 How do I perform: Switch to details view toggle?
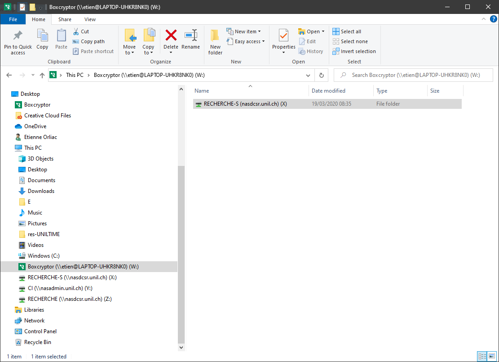[482, 356]
